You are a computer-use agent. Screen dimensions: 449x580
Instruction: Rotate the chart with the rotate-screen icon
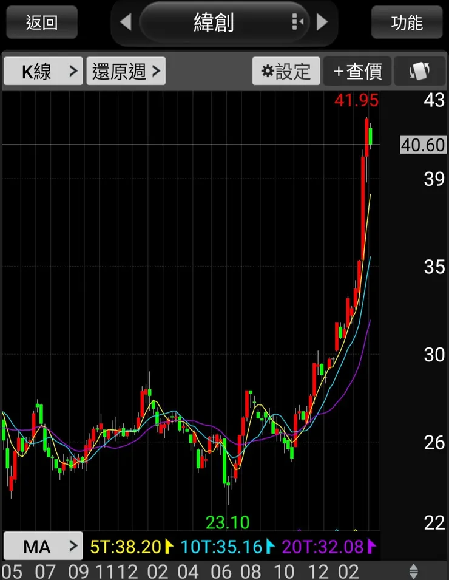[x=420, y=71]
